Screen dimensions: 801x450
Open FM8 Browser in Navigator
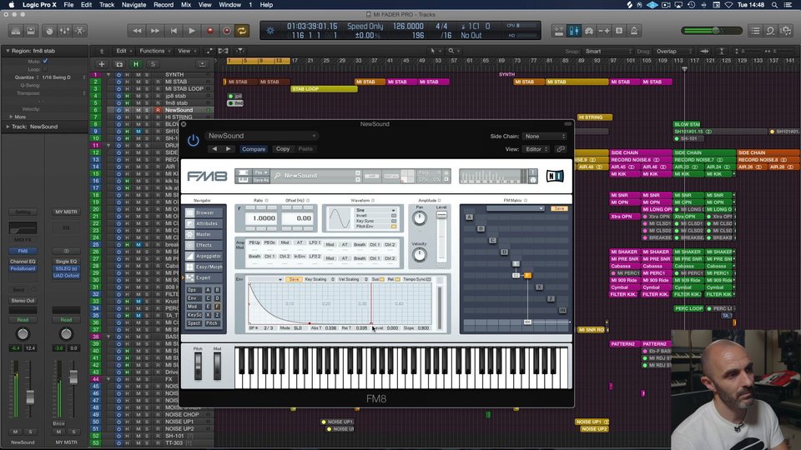point(204,212)
